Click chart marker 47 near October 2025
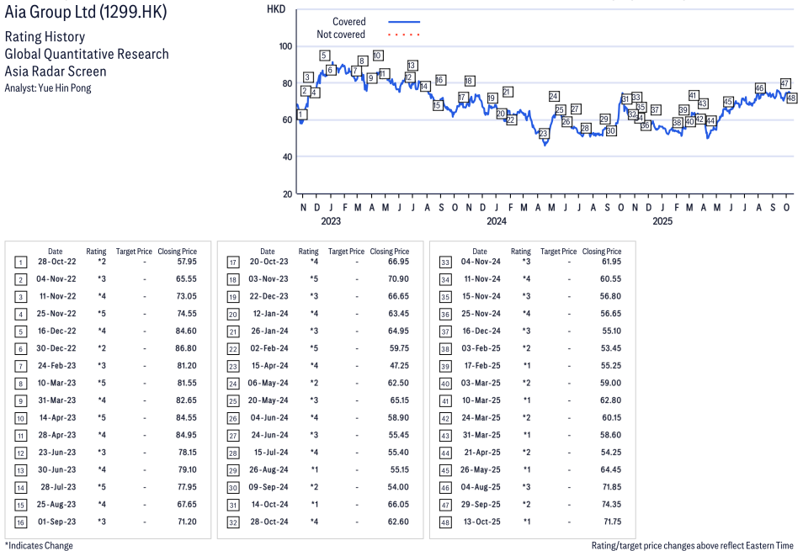This screenshot has width=803, height=551. (784, 83)
